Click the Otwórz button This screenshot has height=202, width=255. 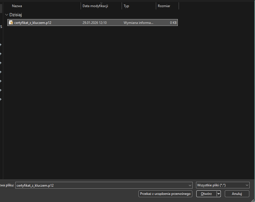(206, 194)
